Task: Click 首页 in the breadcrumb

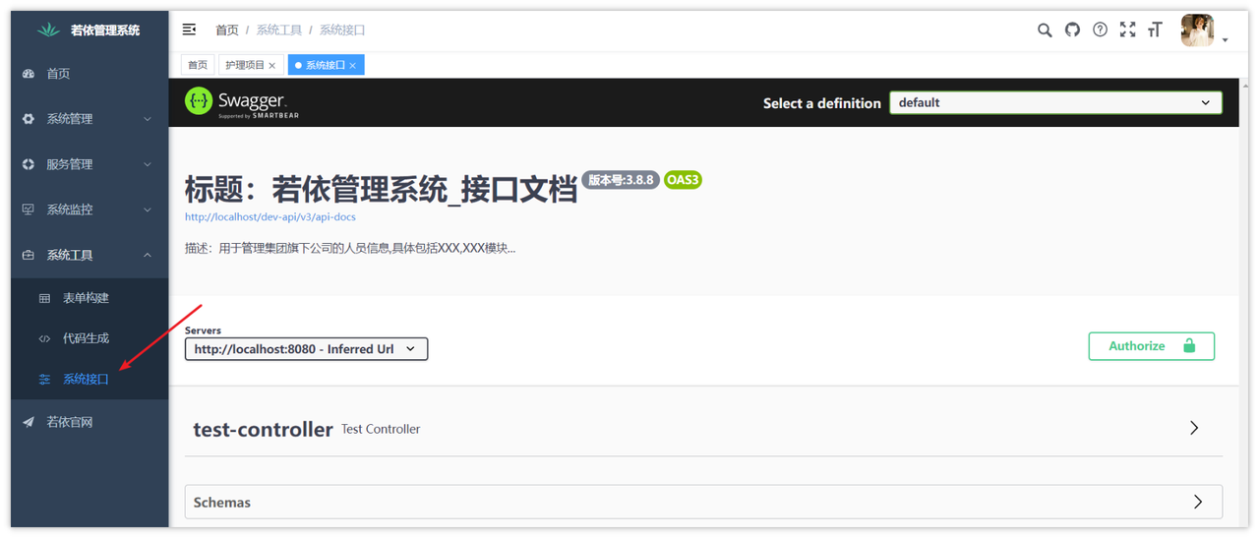Action: (227, 30)
